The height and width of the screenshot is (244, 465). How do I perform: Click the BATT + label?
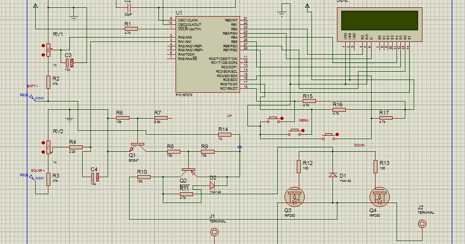point(32,86)
